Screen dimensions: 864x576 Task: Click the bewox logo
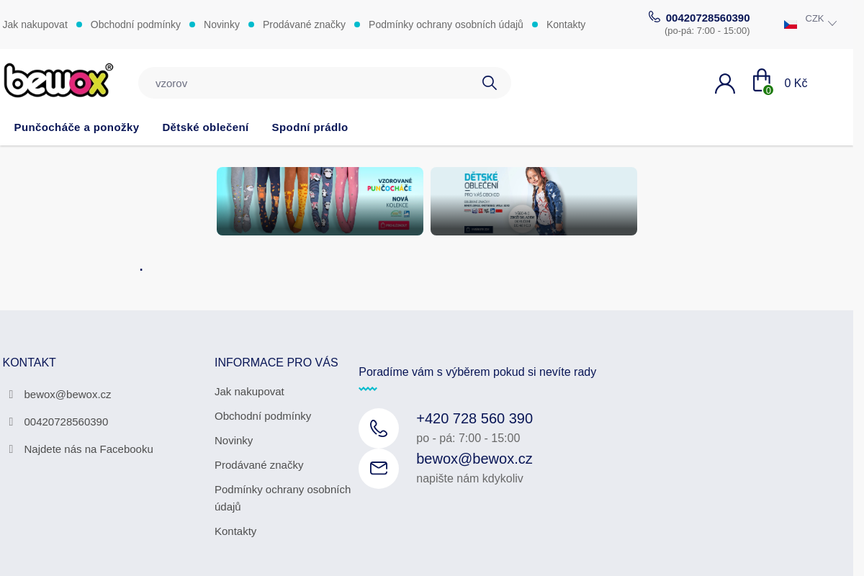click(58, 80)
